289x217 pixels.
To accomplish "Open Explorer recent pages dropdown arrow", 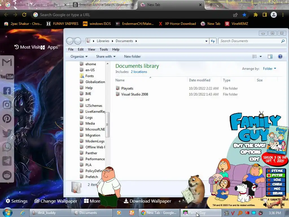I will [83, 41].
